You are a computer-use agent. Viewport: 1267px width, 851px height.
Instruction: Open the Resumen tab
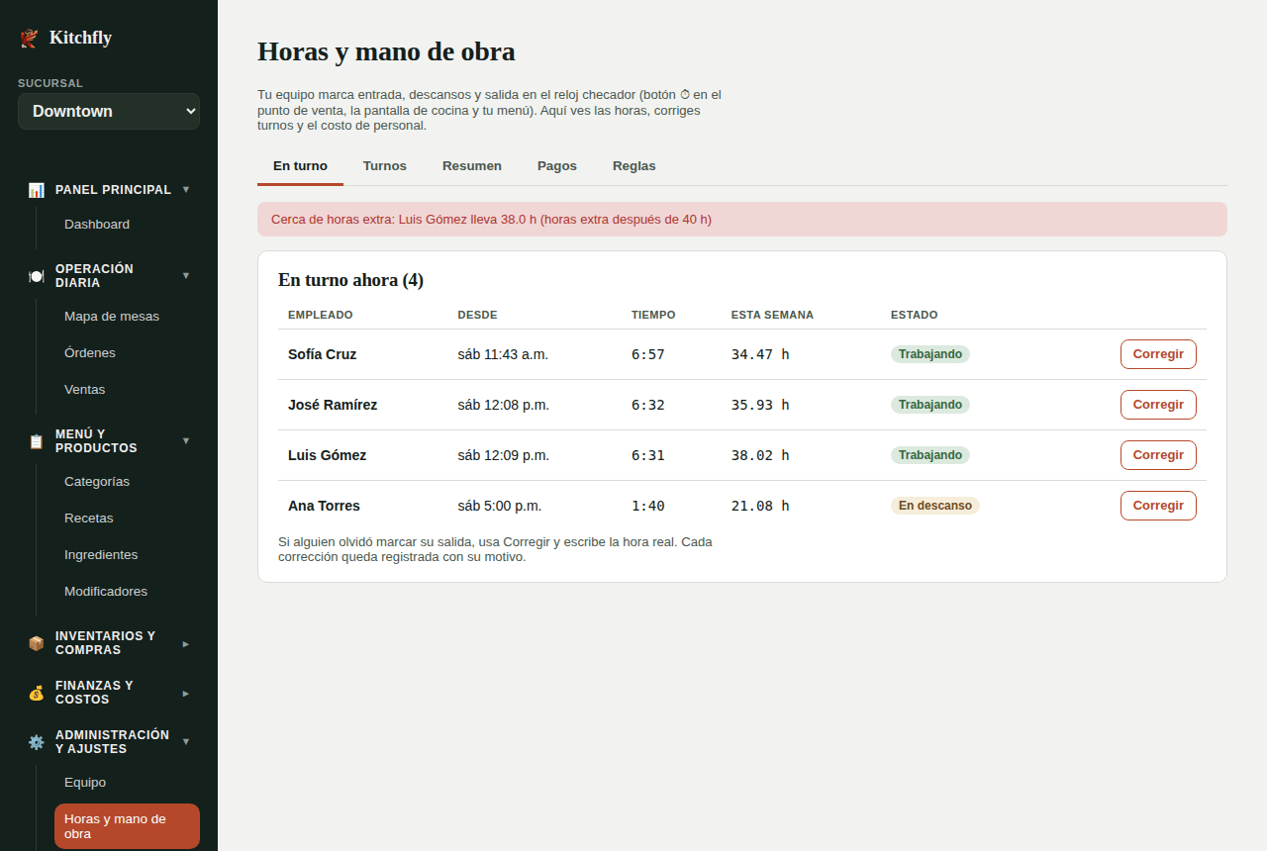[x=472, y=166]
